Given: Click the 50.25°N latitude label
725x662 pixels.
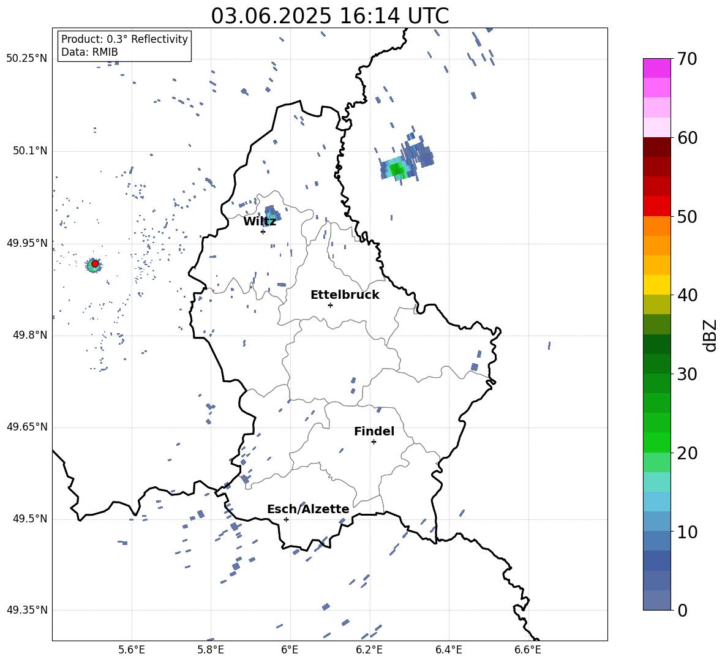Looking at the screenshot, I should pyautogui.click(x=26, y=59).
